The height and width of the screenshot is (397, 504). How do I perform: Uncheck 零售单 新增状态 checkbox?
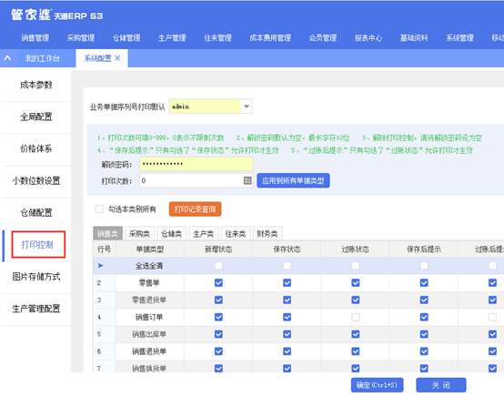coord(218,283)
